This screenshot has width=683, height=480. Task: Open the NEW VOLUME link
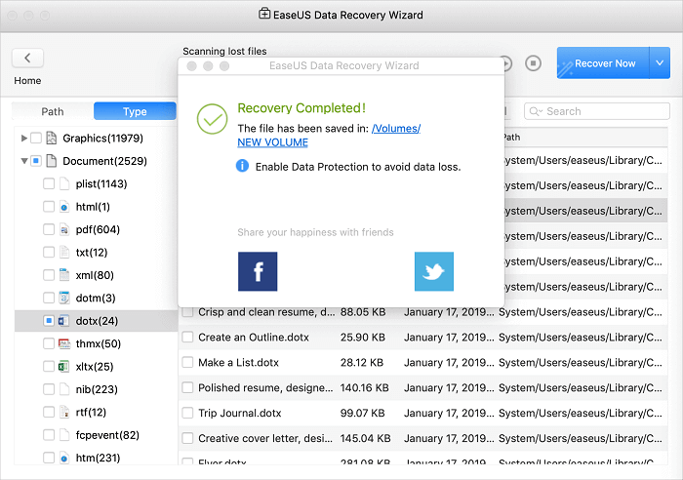tap(272, 142)
